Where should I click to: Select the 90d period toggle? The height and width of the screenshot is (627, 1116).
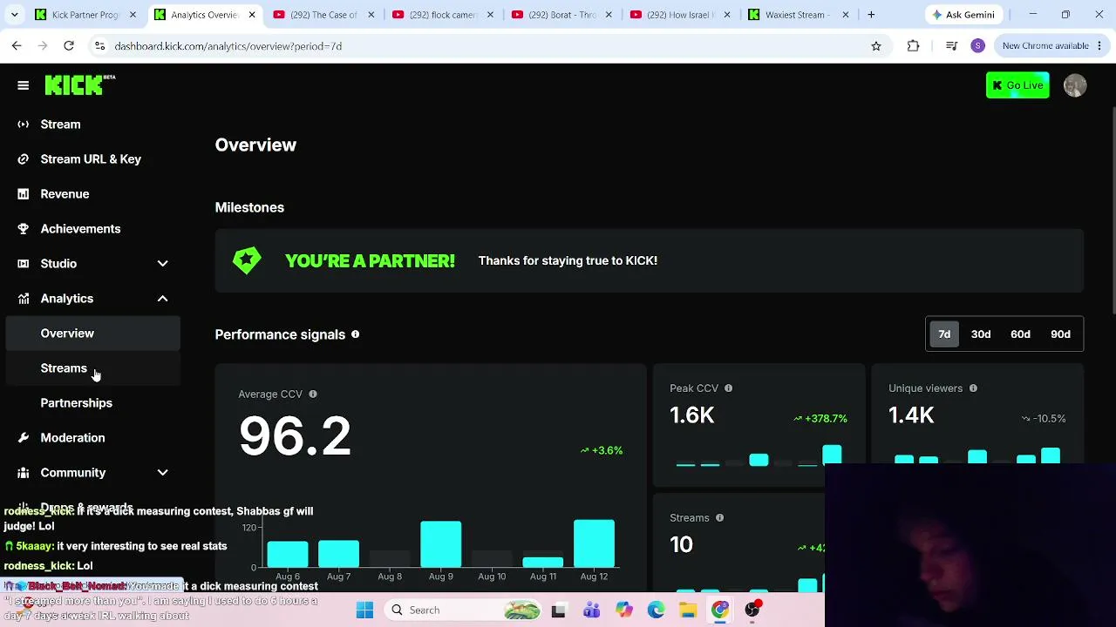(1060, 334)
